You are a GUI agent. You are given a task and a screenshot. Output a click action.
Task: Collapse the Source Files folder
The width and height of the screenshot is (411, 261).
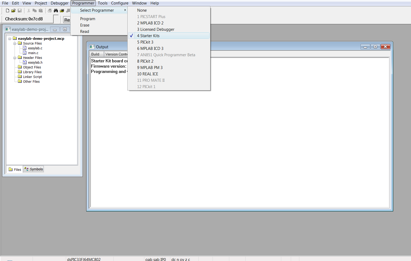tap(15, 43)
